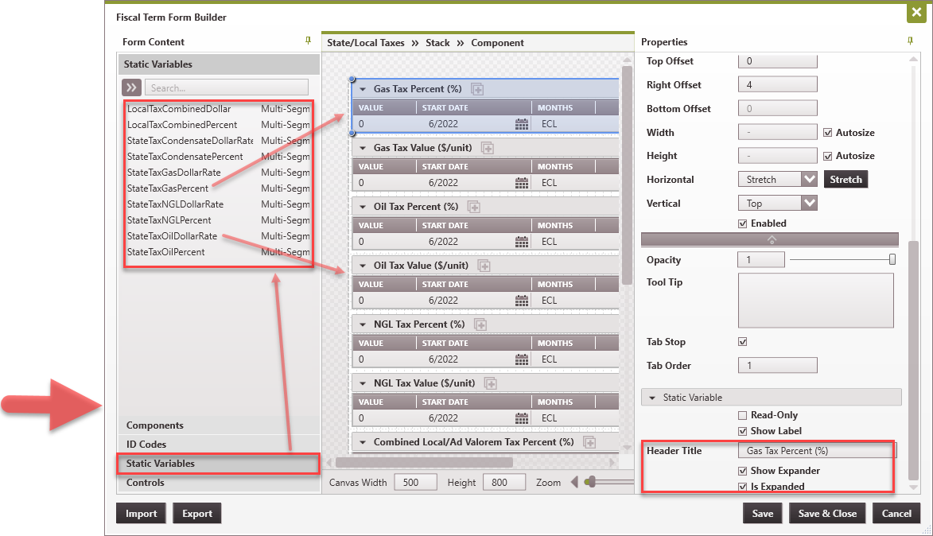Open the calendar picker in Gas Tax Percent row

(523, 124)
